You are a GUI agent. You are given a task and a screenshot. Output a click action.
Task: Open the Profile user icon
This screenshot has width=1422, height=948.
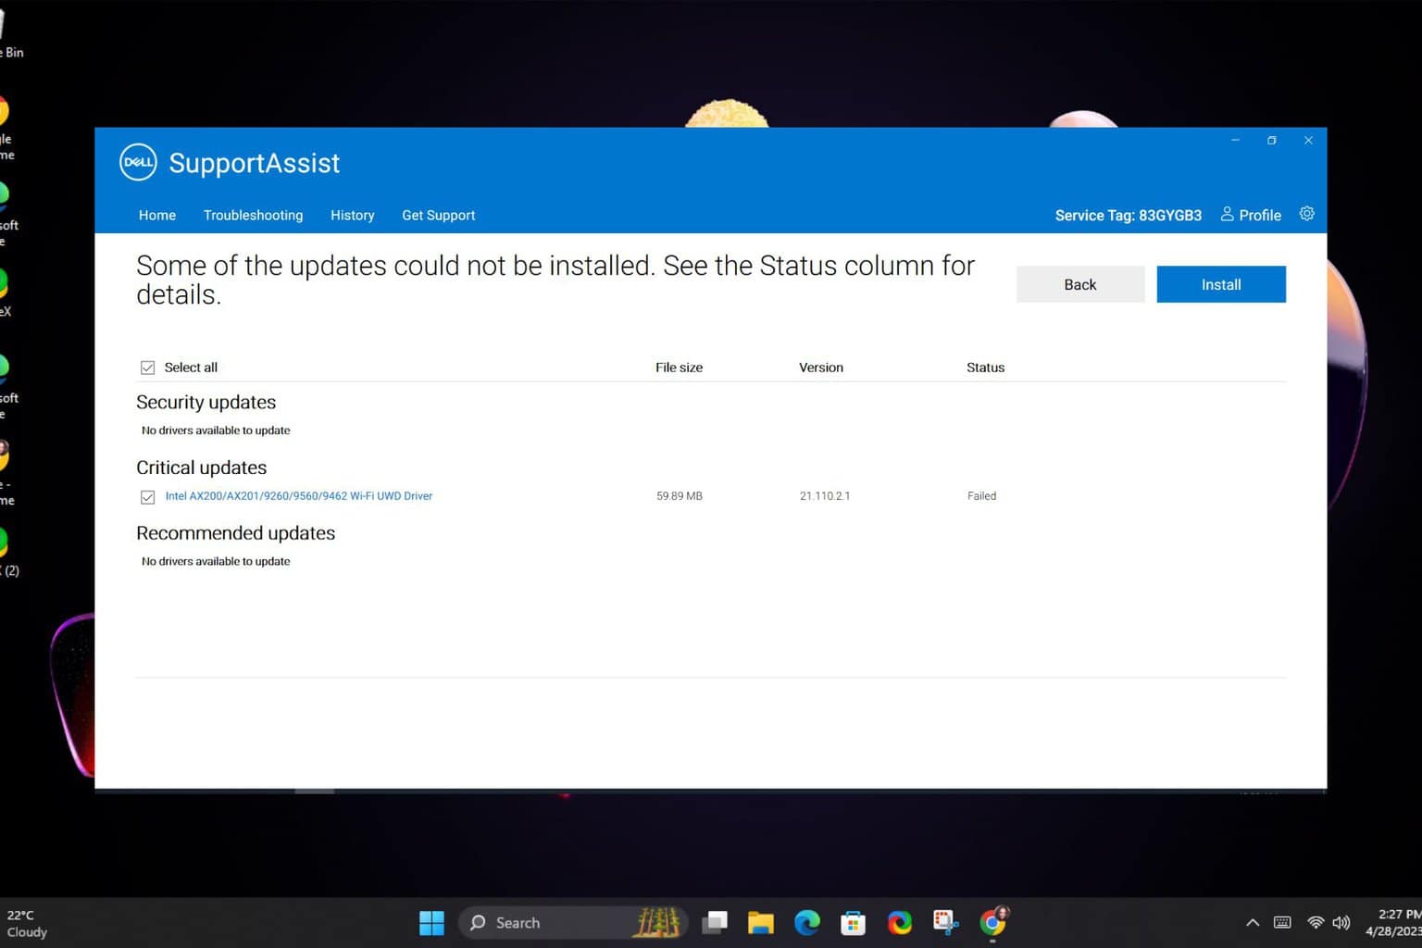(1227, 214)
